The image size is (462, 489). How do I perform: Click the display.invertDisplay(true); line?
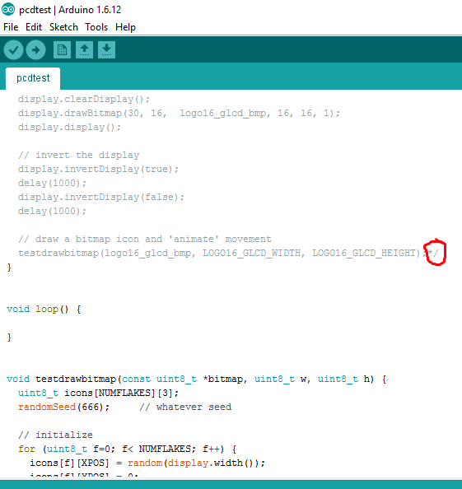click(x=98, y=169)
